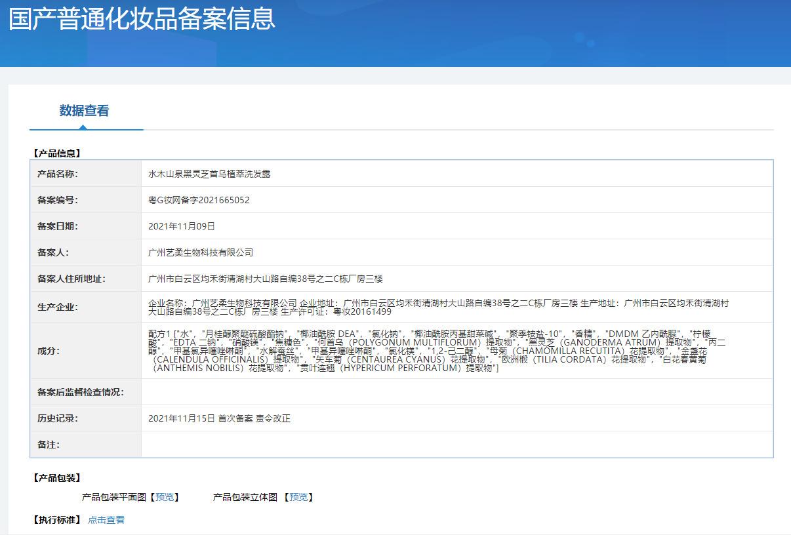791x535 pixels.
Task: Click the registrant name 广州艺柔生物科技有限公司
Action: [201, 252]
